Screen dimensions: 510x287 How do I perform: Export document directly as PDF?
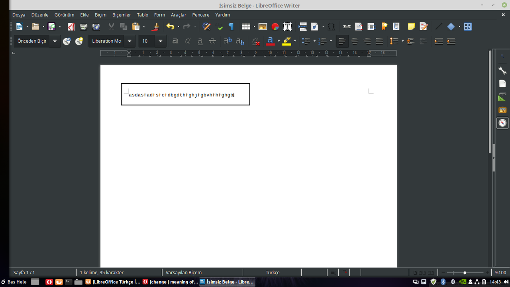tap(71, 27)
